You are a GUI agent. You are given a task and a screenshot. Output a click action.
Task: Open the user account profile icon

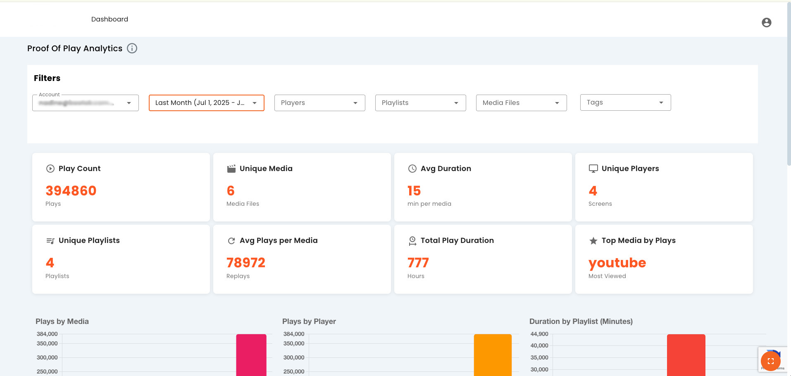[x=766, y=22]
